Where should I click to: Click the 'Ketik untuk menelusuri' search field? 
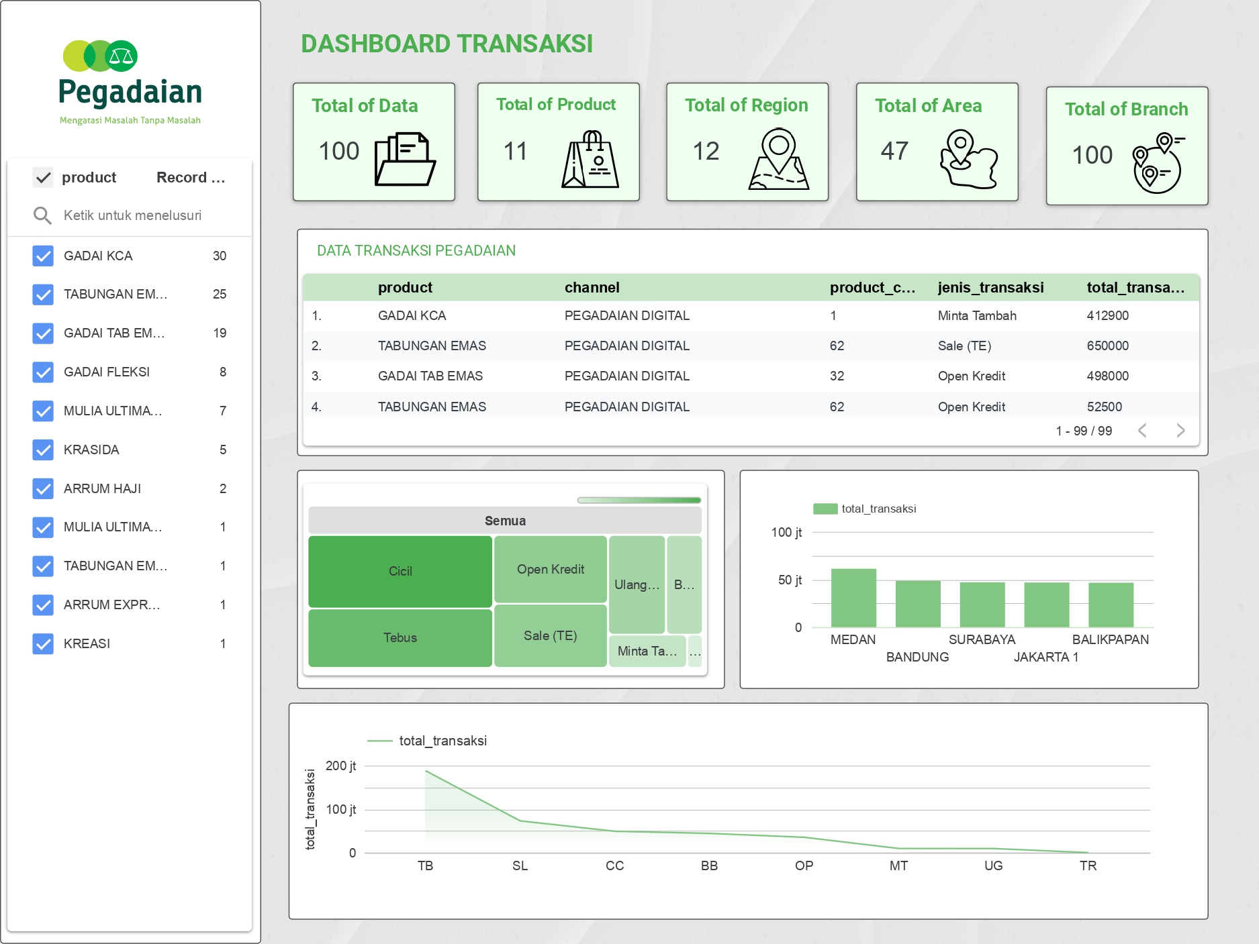(132, 215)
